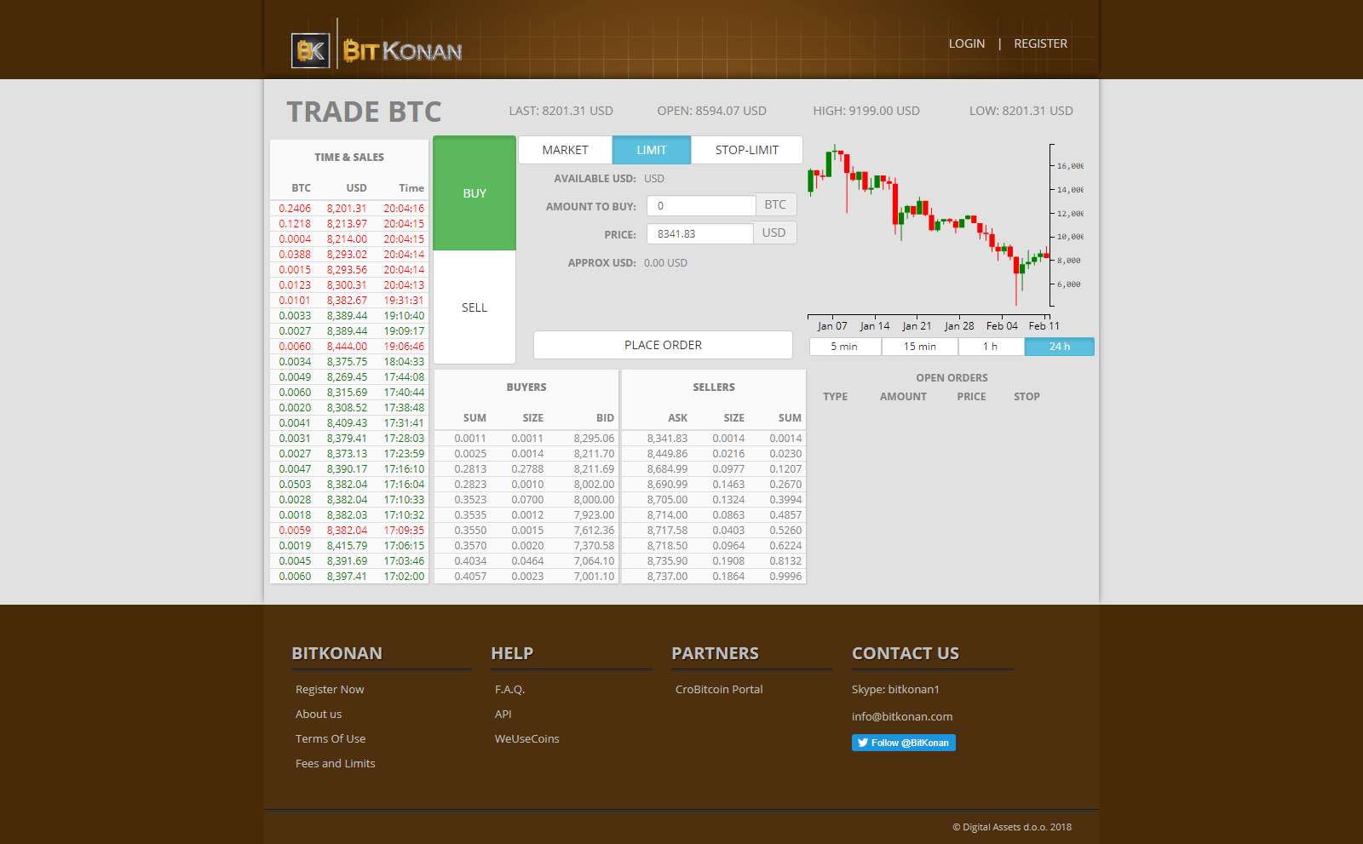Select seller ask row 8,737.00
This screenshot has width=1363, height=844.
click(714, 577)
